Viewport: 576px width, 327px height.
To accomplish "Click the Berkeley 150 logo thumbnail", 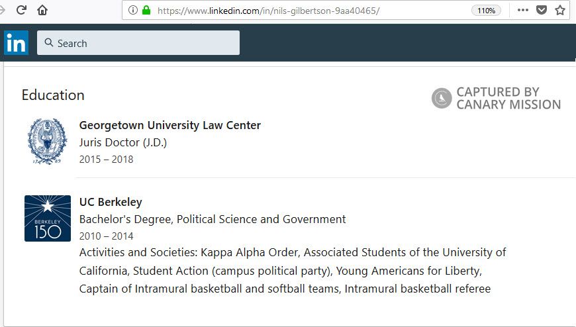I will point(48,218).
